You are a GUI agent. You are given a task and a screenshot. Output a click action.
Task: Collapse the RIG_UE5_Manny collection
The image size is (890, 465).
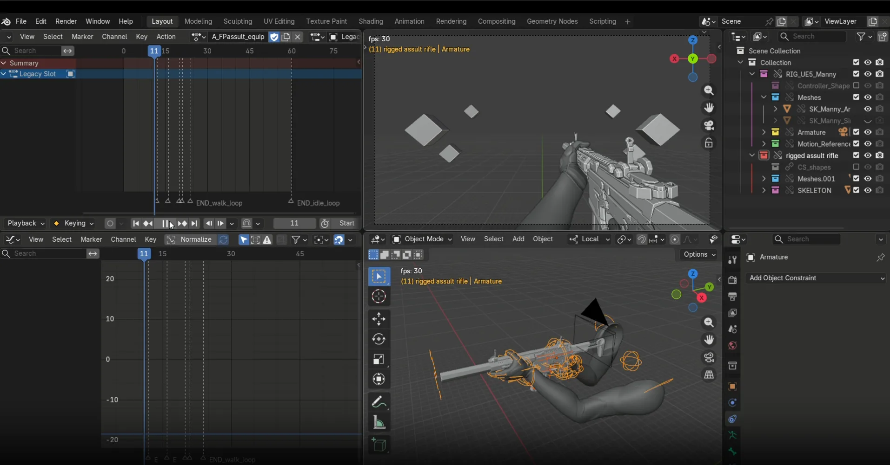click(x=752, y=74)
